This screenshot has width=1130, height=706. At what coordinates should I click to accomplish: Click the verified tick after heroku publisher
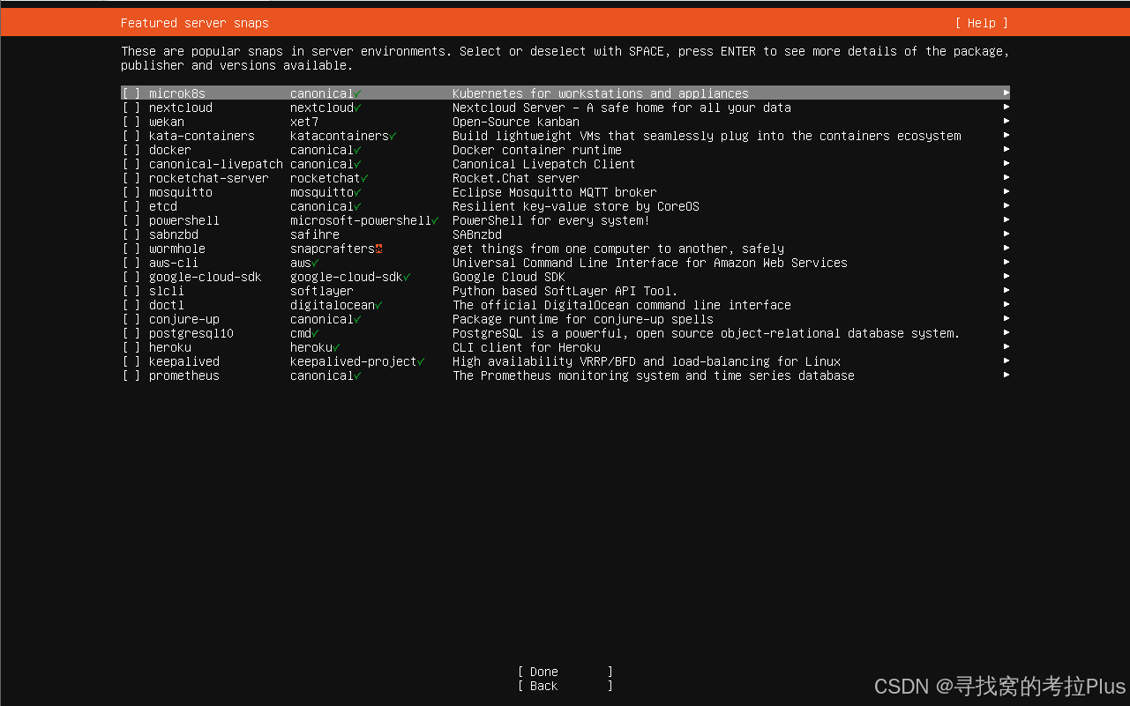pyautogui.click(x=337, y=347)
